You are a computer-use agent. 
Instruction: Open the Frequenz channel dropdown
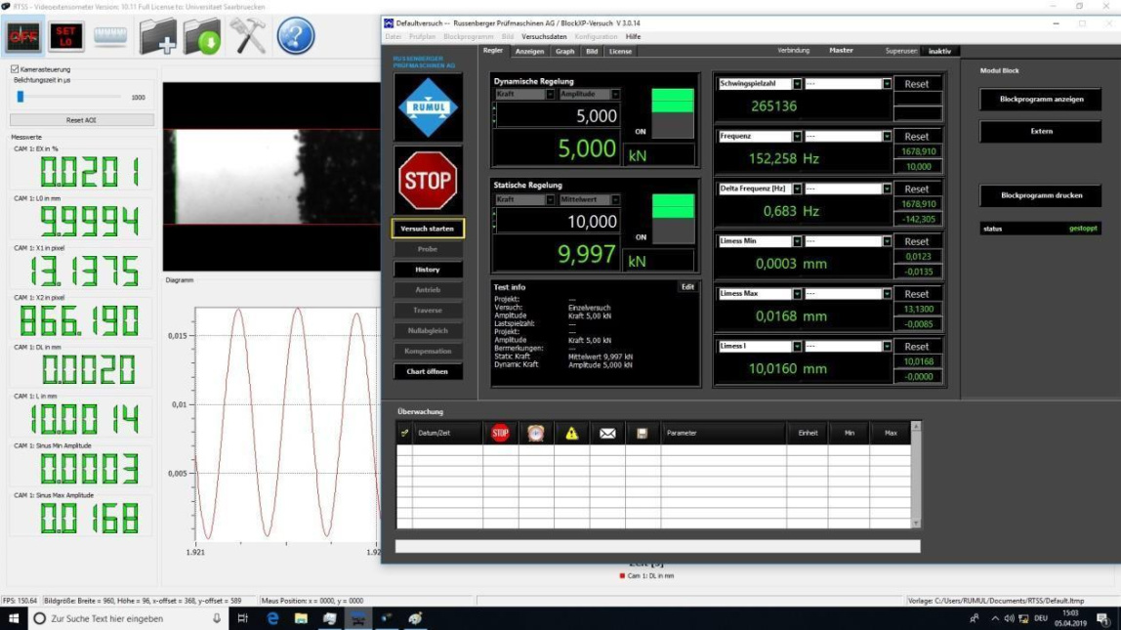[x=797, y=137]
